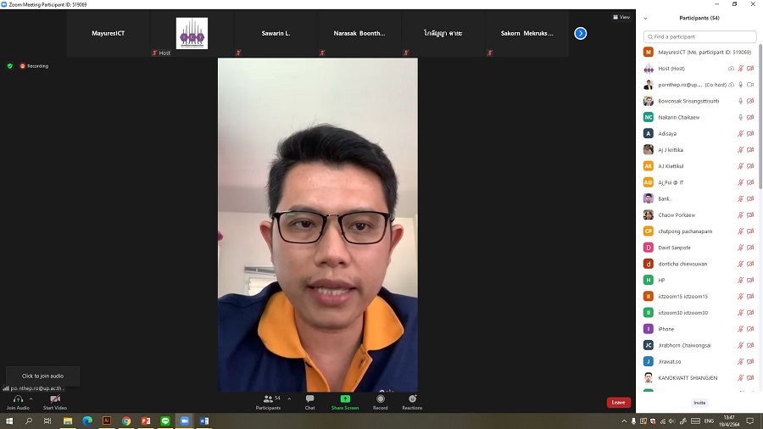Screen dimensions: 763x429
Task: Click Adisaya's muted microphone icon
Action: pyautogui.click(x=741, y=134)
